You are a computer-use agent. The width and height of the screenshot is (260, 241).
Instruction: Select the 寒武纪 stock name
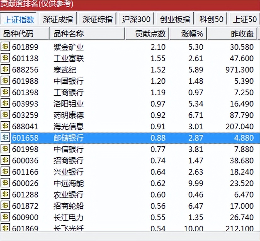pyautogui.click(x=65, y=70)
